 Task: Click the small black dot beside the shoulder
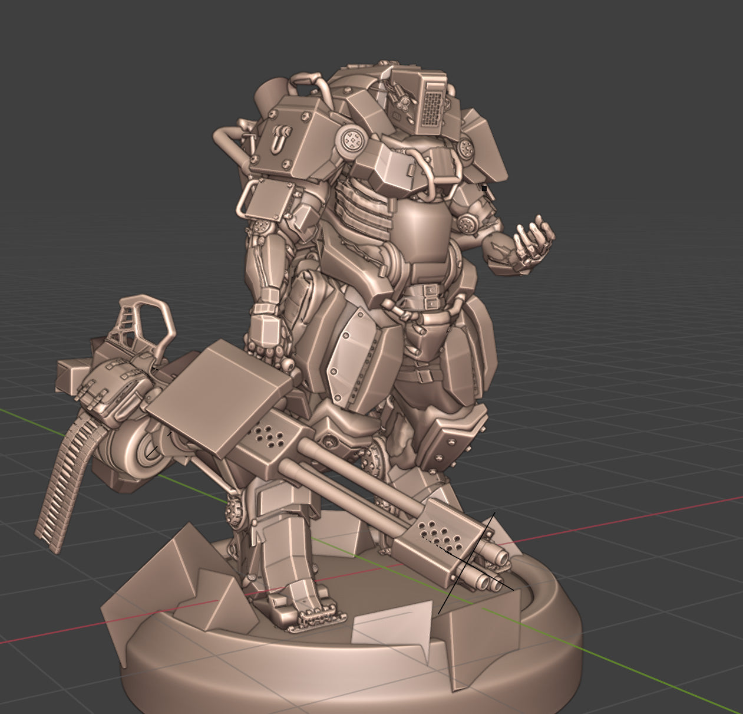point(484,188)
